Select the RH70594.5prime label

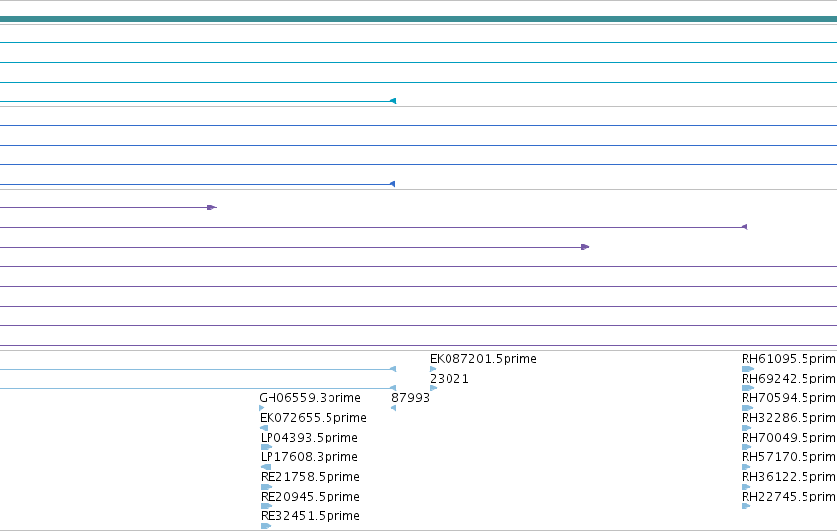[789, 398]
